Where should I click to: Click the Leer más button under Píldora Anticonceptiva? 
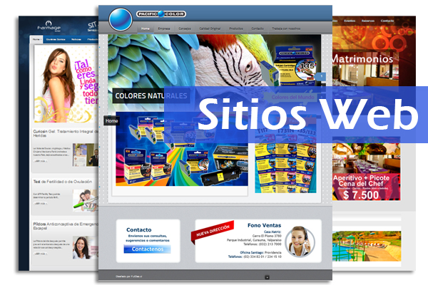coord(40,254)
